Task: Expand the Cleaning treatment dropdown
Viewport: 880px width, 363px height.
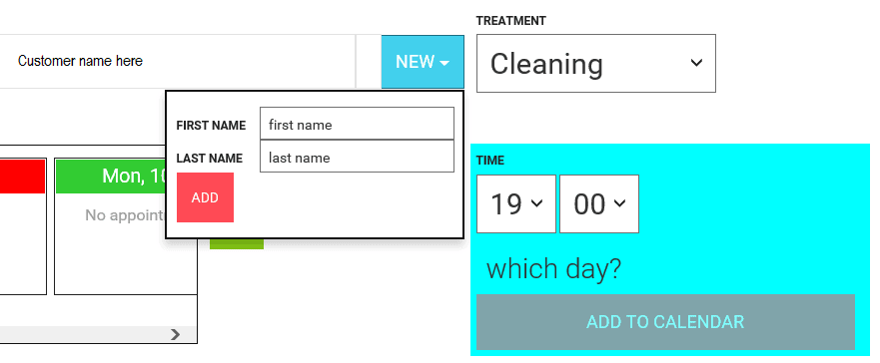Action: click(596, 63)
